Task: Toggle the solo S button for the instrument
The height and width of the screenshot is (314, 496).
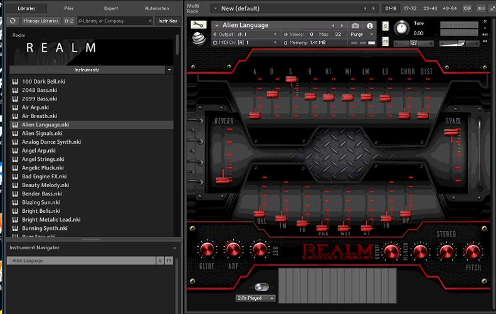Action: (385, 26)
